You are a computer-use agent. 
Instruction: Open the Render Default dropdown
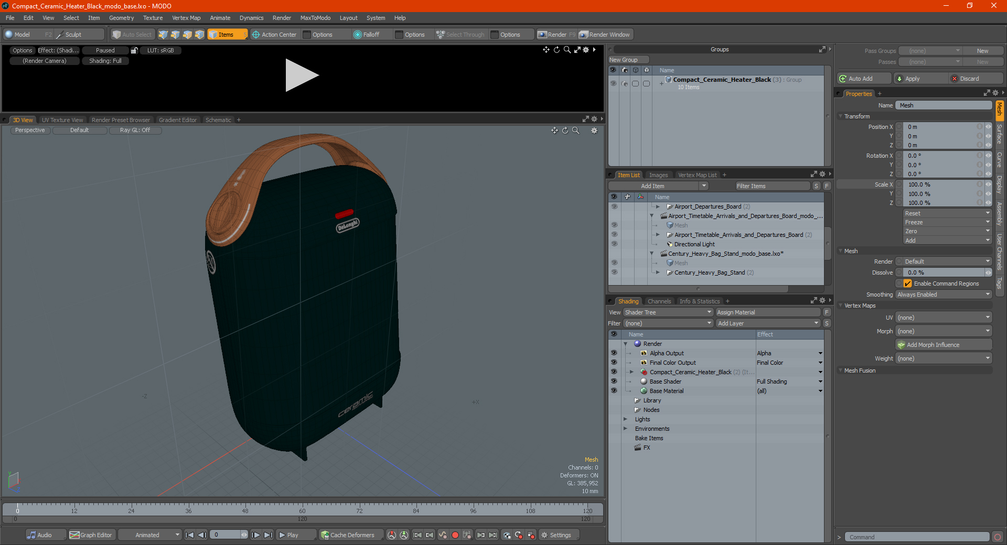click(x=947, y=261)
